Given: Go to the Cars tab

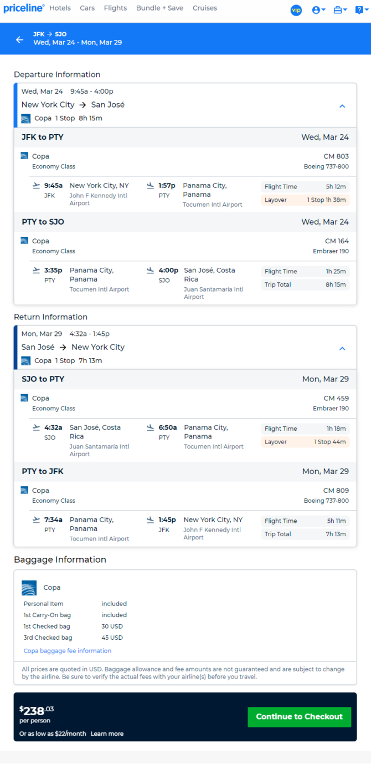Looking at the screenshot, I should pyautogui.click(x=87, y=8).
